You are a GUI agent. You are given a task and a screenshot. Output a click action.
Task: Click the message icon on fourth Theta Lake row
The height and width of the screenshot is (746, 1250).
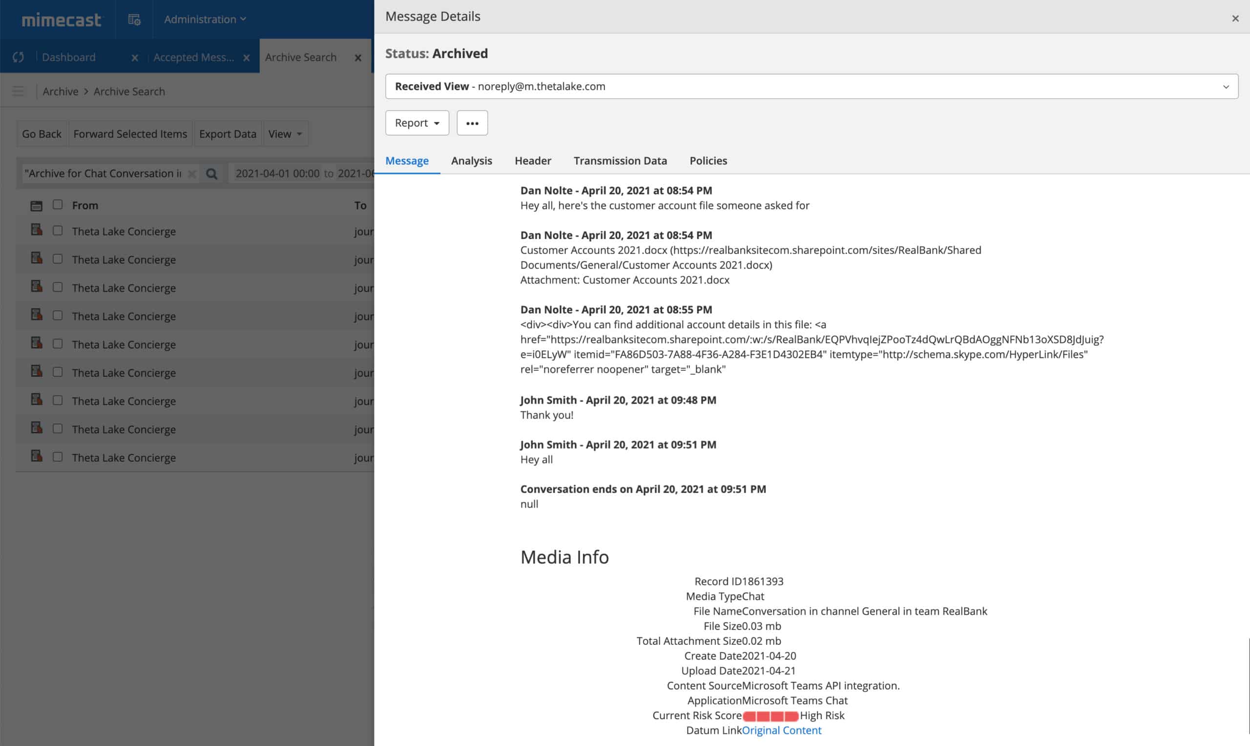point(36,314)
